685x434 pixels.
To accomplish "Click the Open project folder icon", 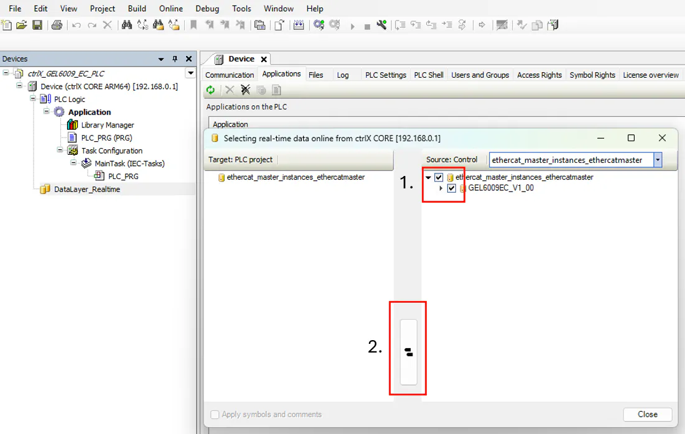I will (22, 25).
